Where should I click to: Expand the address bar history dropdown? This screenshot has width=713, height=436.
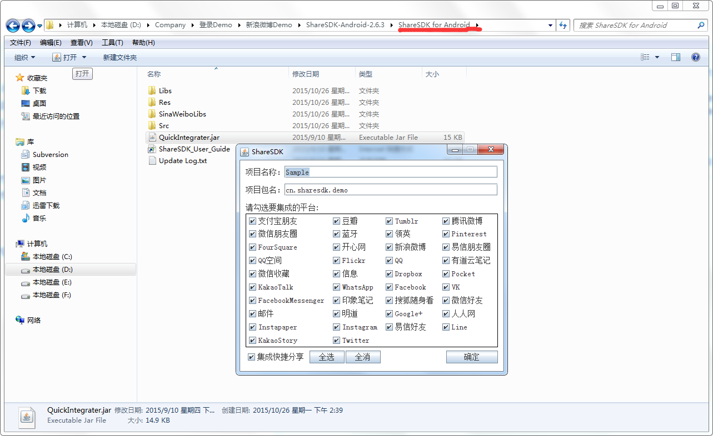pyautogui.click(x=551, y=25)
